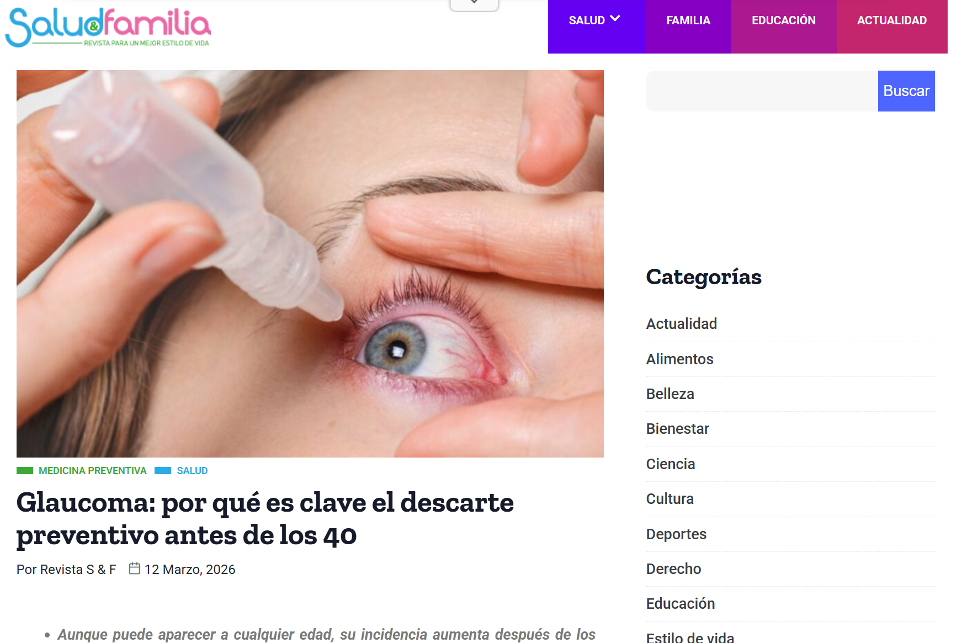Open the collapsed top-bar chevron tab
The height and width of the screenshot is (643, 962).
pos(474,4)
